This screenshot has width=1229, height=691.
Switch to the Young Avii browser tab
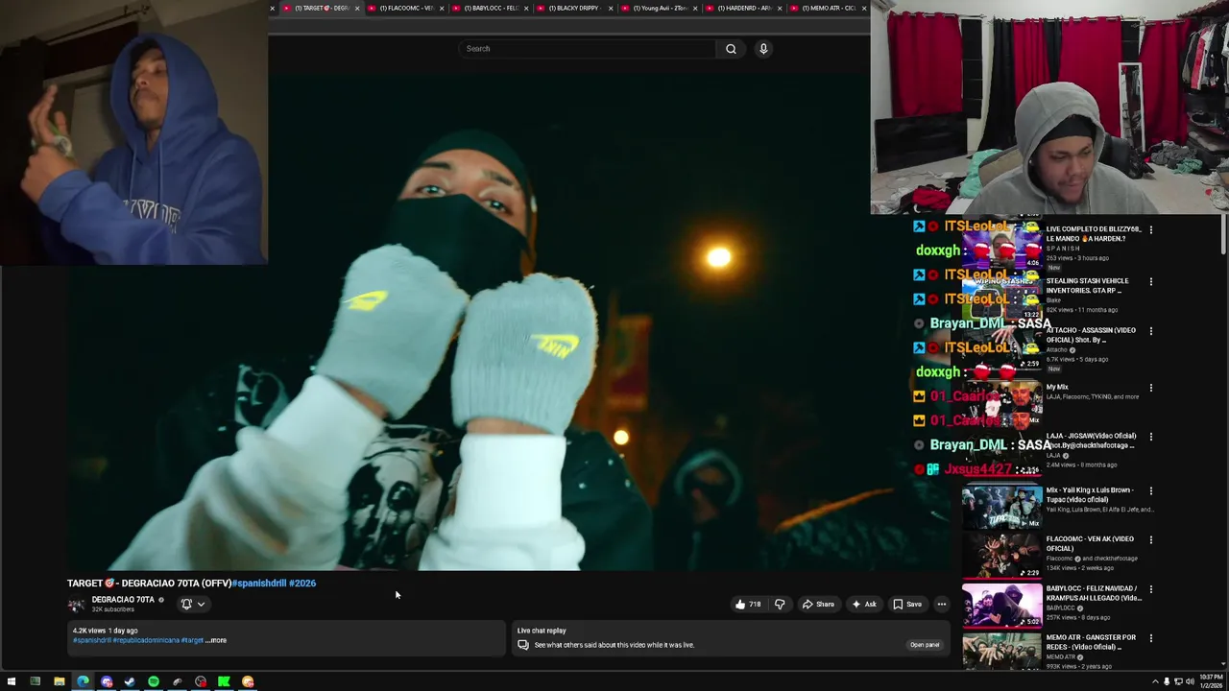(661, 8)
